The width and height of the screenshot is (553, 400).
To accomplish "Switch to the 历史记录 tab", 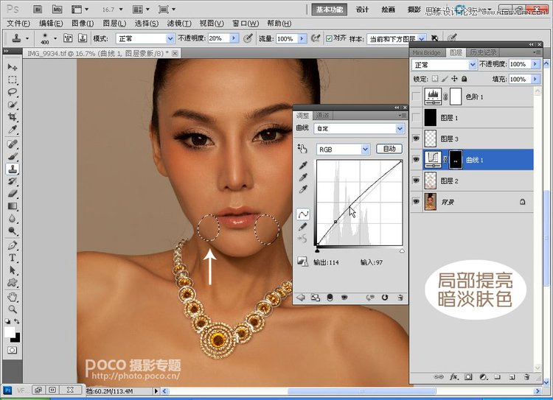I will tap(483, 52).
